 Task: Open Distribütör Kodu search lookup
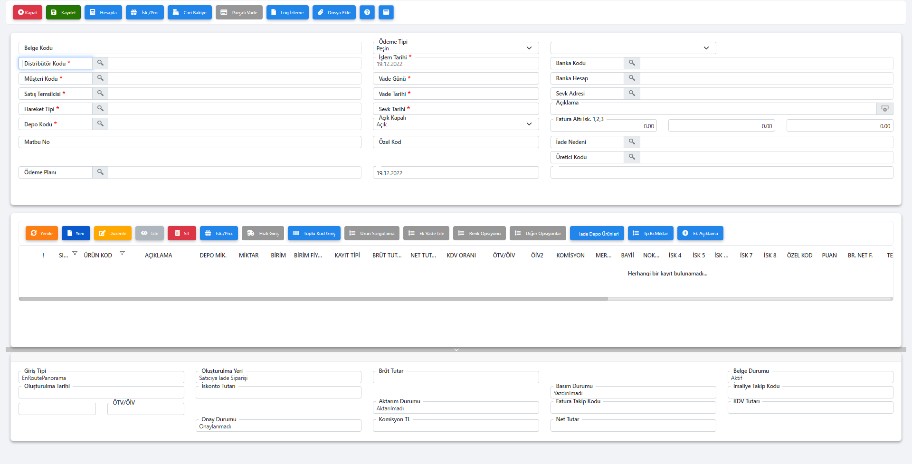click(x=100, y=63)
